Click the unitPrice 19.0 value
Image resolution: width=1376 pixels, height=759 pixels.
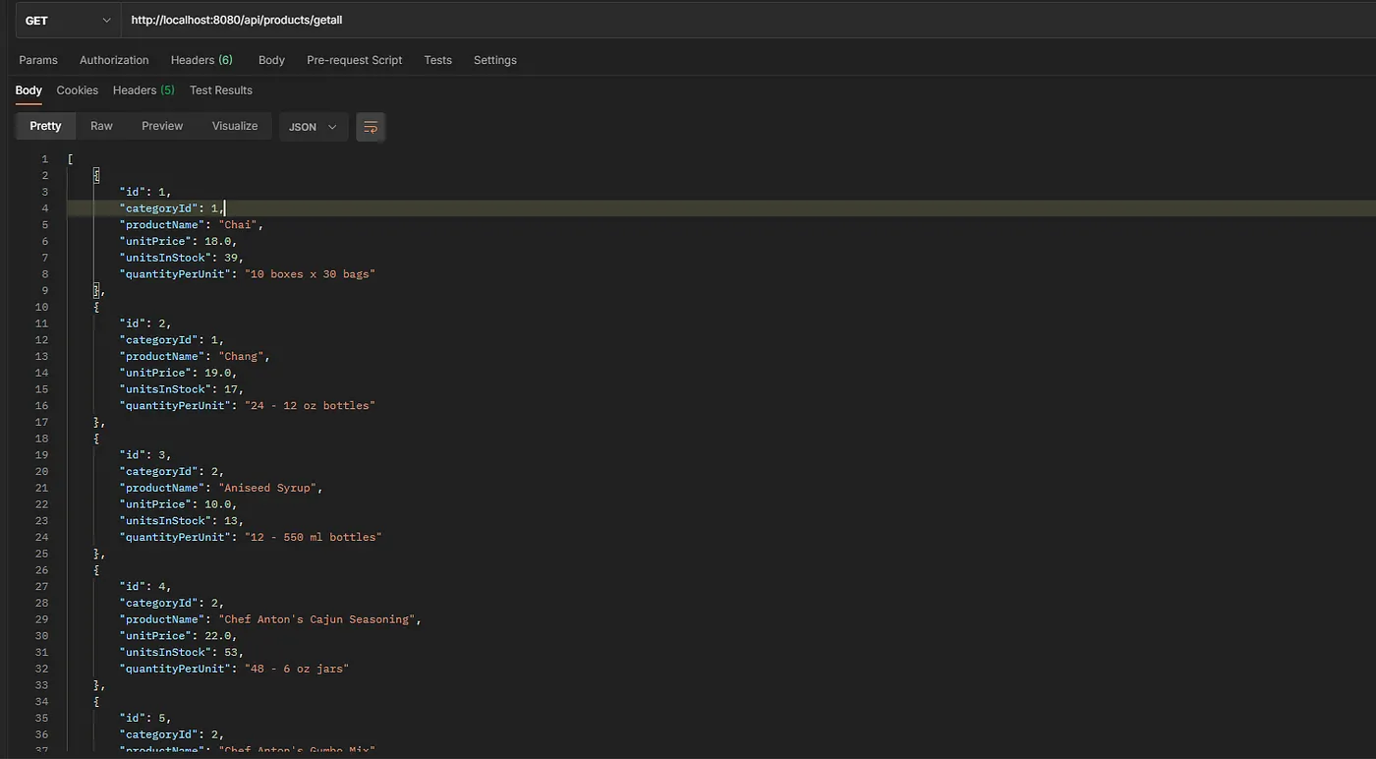(217, 373)
